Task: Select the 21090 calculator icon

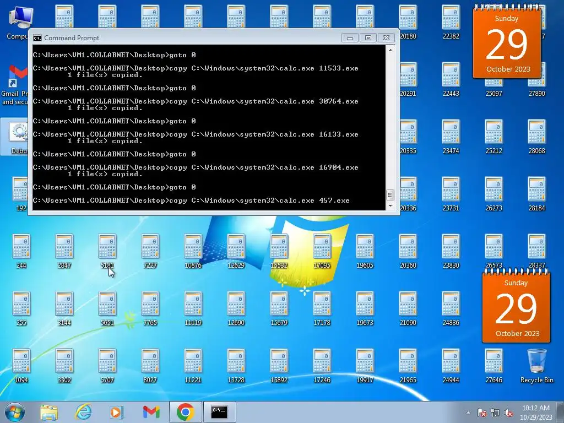Action: (x=408, y=308)
